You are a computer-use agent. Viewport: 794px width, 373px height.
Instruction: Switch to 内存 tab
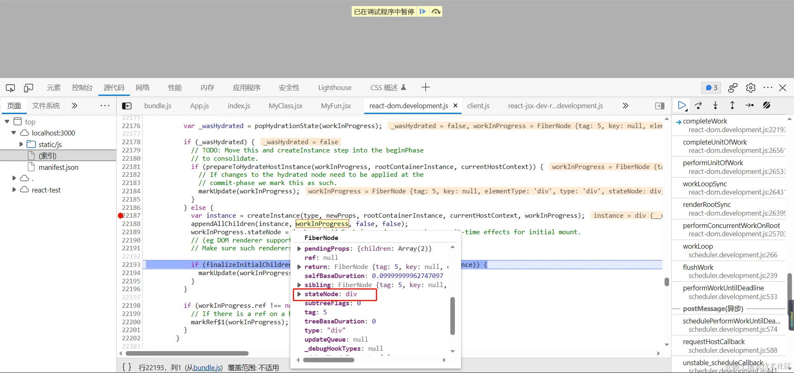click(207, 88)
